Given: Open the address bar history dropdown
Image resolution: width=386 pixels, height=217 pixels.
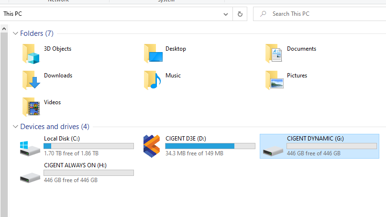Looking at the screenshot, I should tap(225, 14).
